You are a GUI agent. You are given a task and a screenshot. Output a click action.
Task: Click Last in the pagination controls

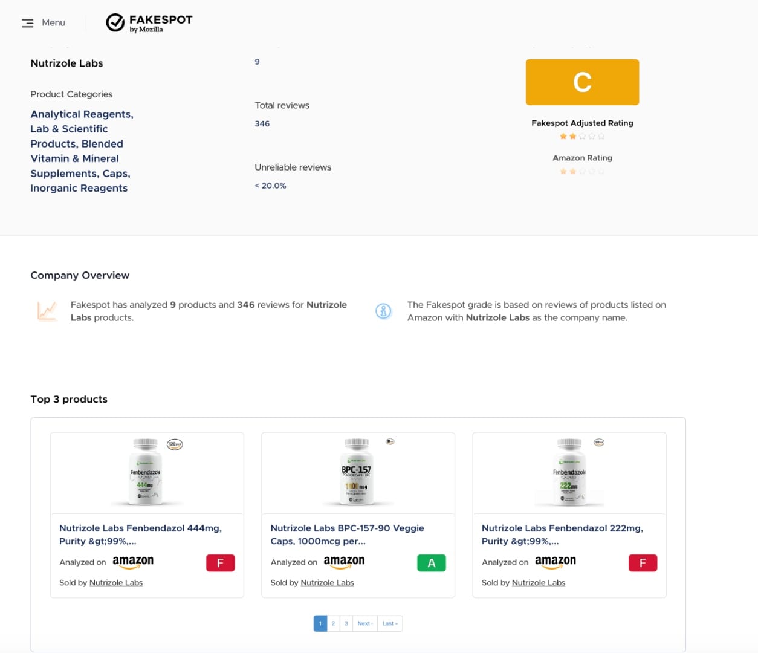coord(390,623)
